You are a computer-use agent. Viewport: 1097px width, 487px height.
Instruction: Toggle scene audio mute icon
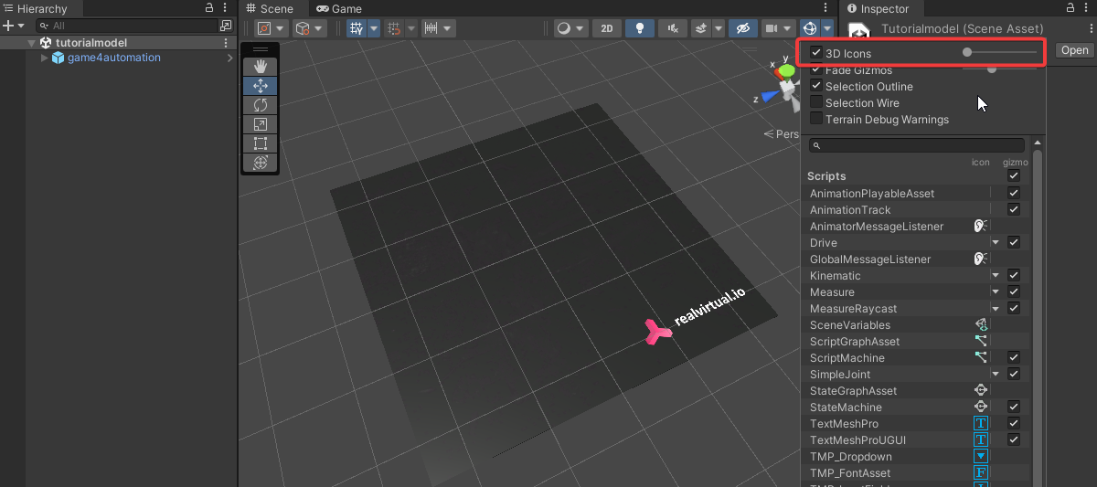pos(673,28)
